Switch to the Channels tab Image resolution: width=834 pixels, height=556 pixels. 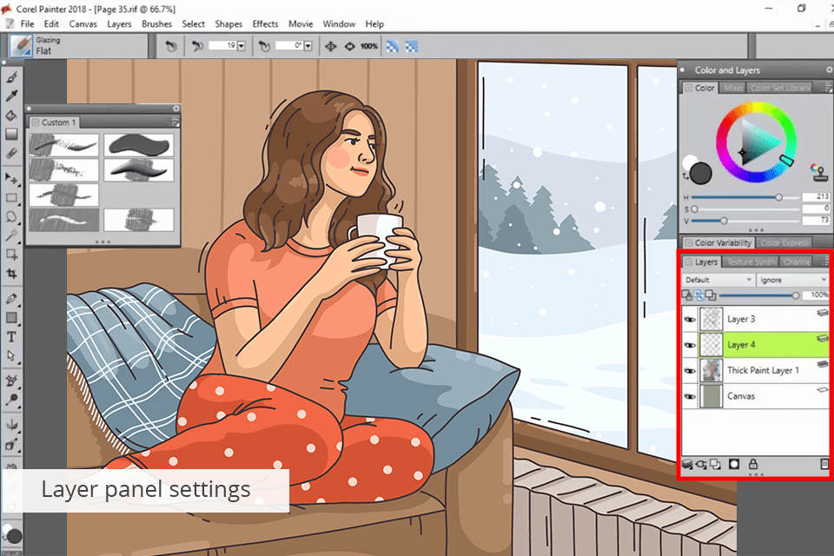tap(797, 261)
